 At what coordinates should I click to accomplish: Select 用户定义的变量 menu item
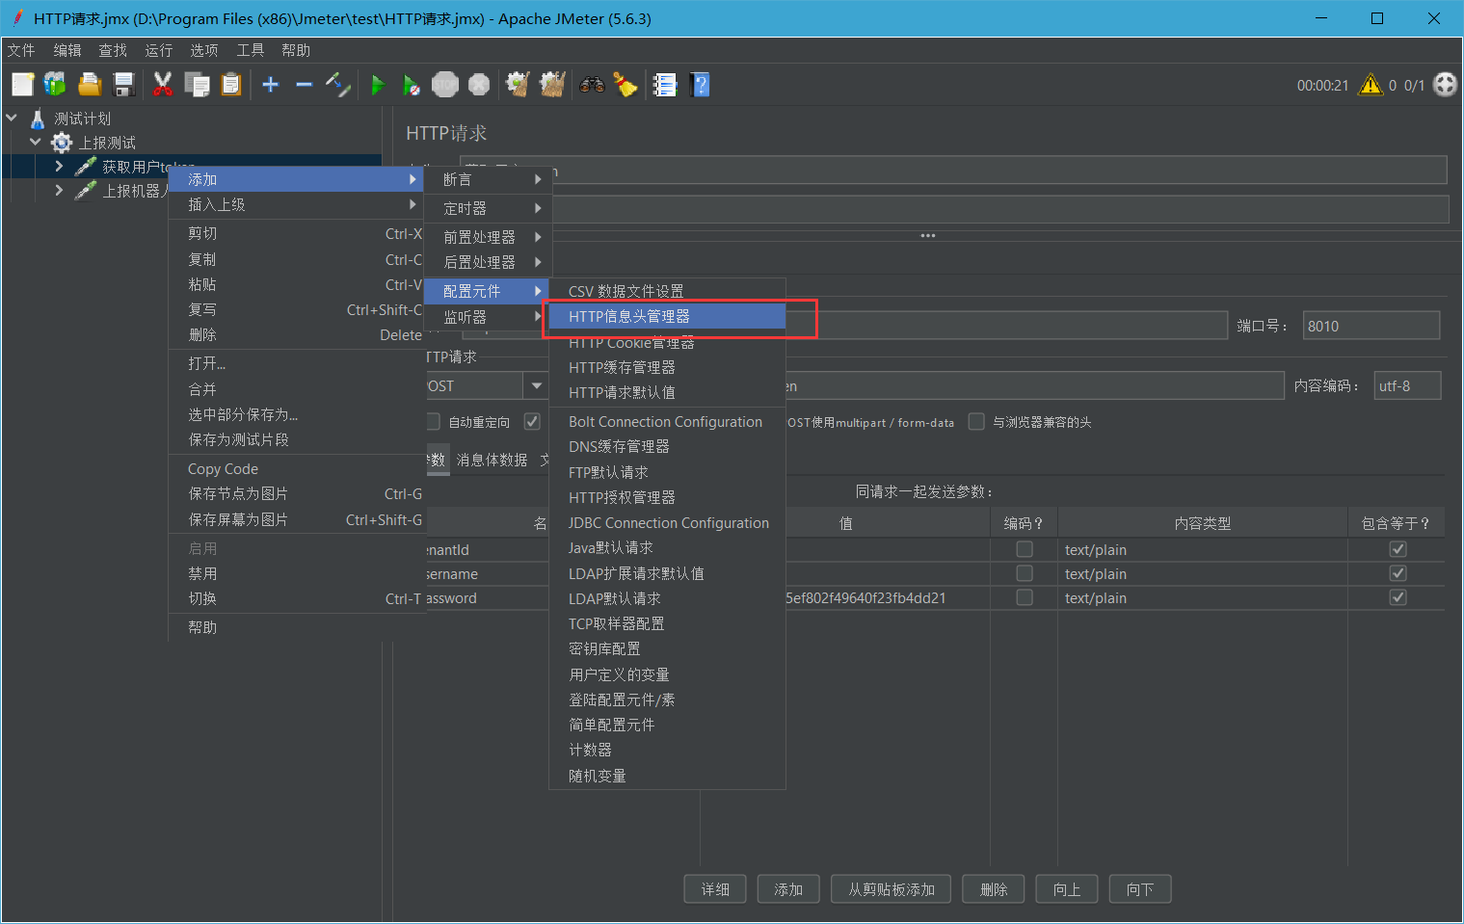667,674
